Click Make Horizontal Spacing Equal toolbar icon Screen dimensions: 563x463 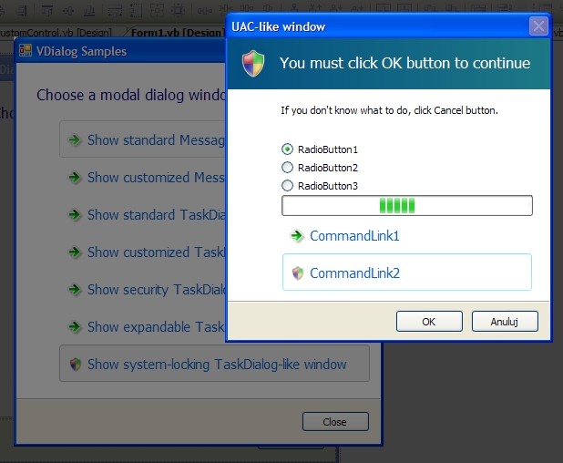204,10
